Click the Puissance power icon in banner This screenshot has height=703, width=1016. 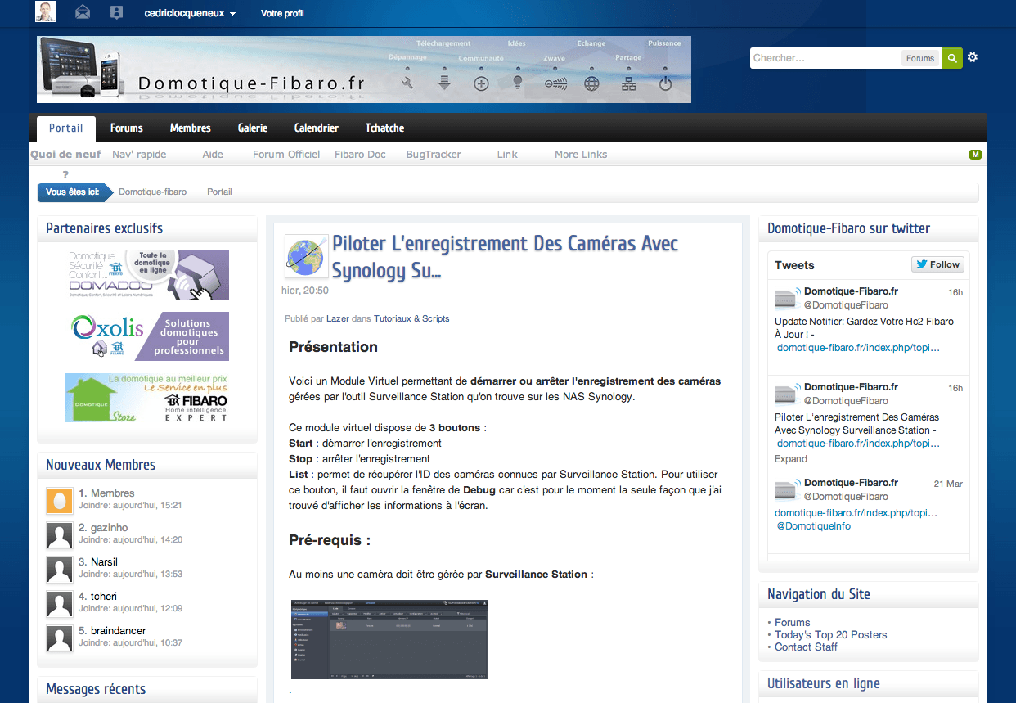coord(665,83)
